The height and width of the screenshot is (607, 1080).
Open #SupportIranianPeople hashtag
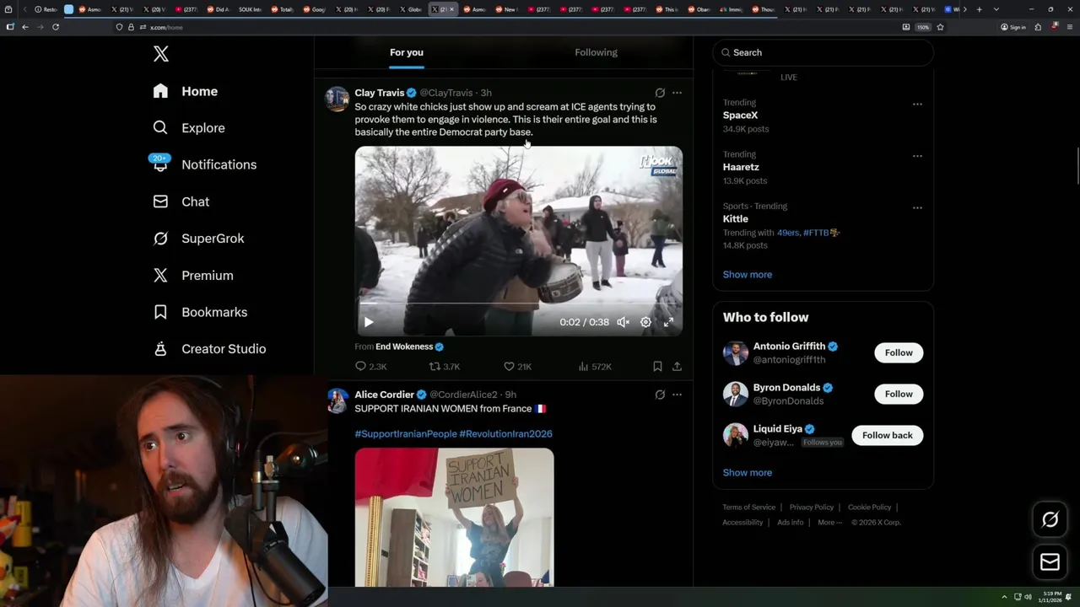[x=406, y=433]
